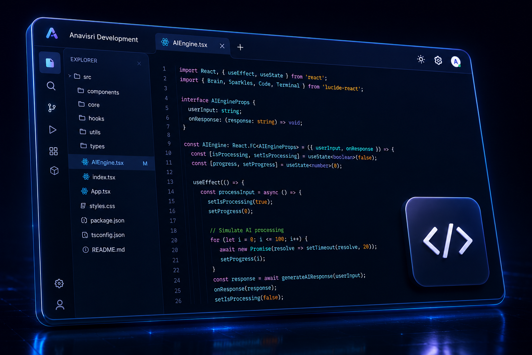Click line number 1 in gutter

[x=164, y=69]
